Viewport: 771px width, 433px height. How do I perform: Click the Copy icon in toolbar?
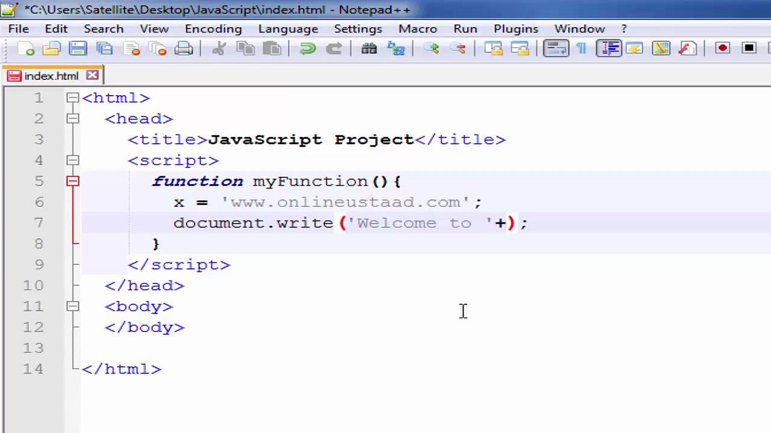point(245,49)
